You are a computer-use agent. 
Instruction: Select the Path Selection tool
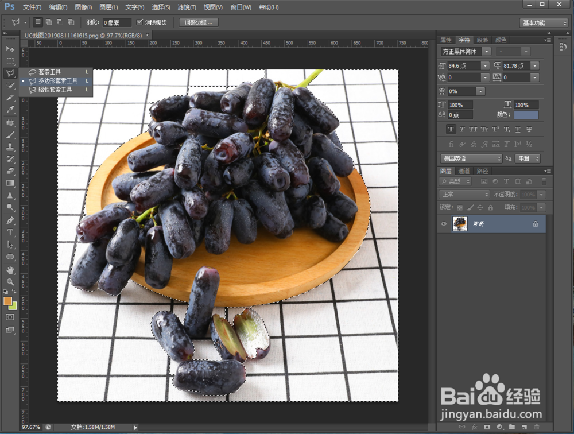(x=10, y=245)
